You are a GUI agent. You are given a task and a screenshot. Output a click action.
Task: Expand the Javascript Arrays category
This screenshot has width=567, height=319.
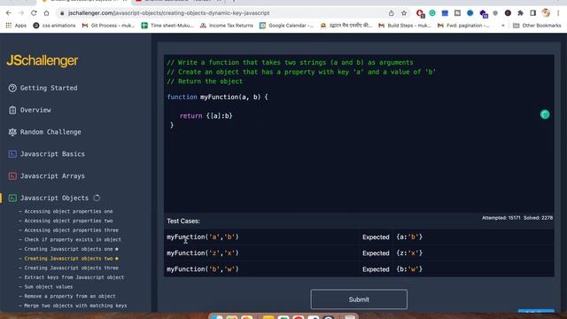point(52,176)
